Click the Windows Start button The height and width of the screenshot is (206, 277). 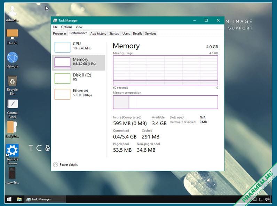coord(9,199)
